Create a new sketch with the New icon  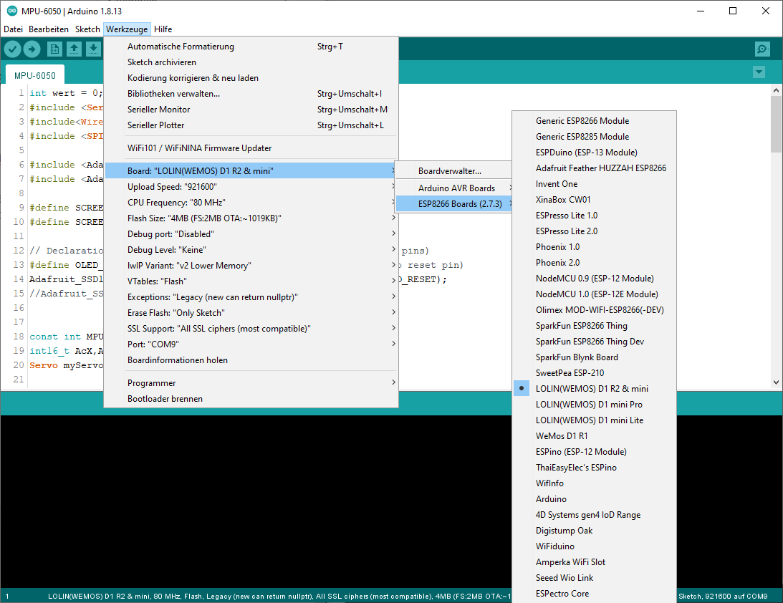pos(55,49)
